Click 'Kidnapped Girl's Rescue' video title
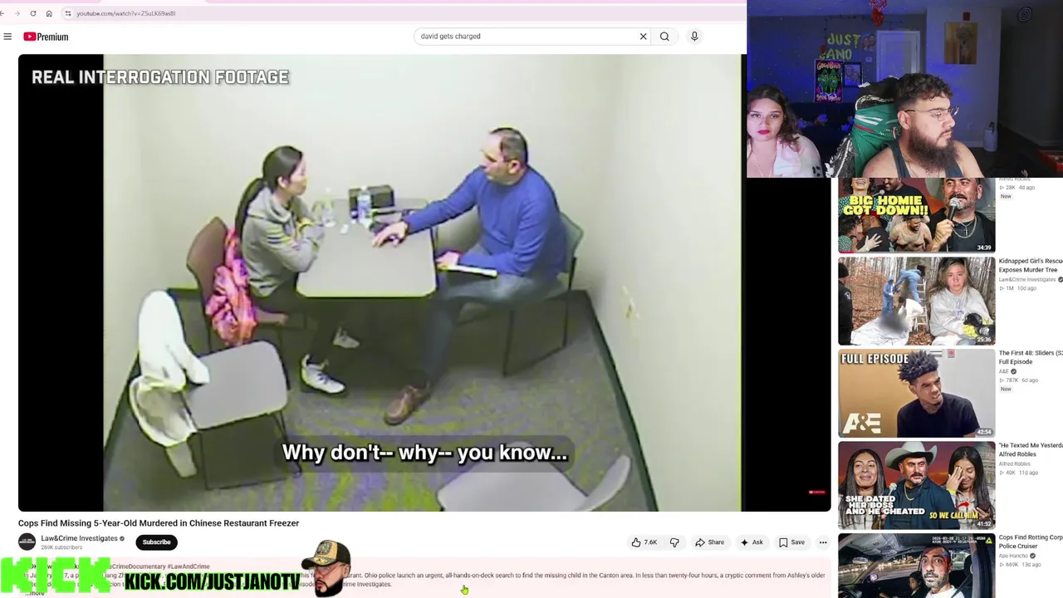Viewport: 1063px width, 598px height. pos(1031,265)
